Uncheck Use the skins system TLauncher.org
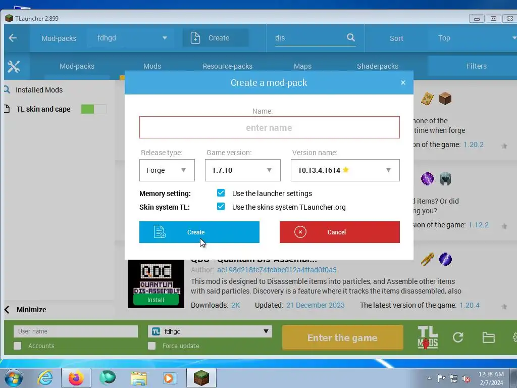 pos(221,207)
